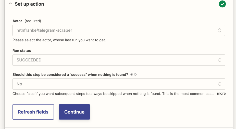Click the Run status label
Screen dimensions: 236x129
tap(22, 51)
